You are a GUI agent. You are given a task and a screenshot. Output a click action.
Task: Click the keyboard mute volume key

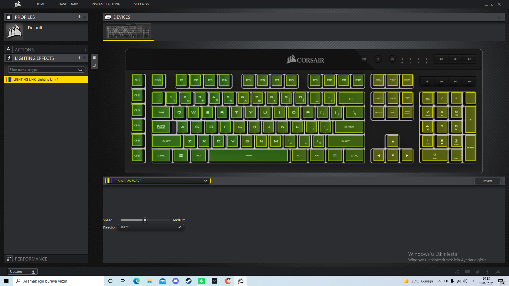tap(441, 59)
